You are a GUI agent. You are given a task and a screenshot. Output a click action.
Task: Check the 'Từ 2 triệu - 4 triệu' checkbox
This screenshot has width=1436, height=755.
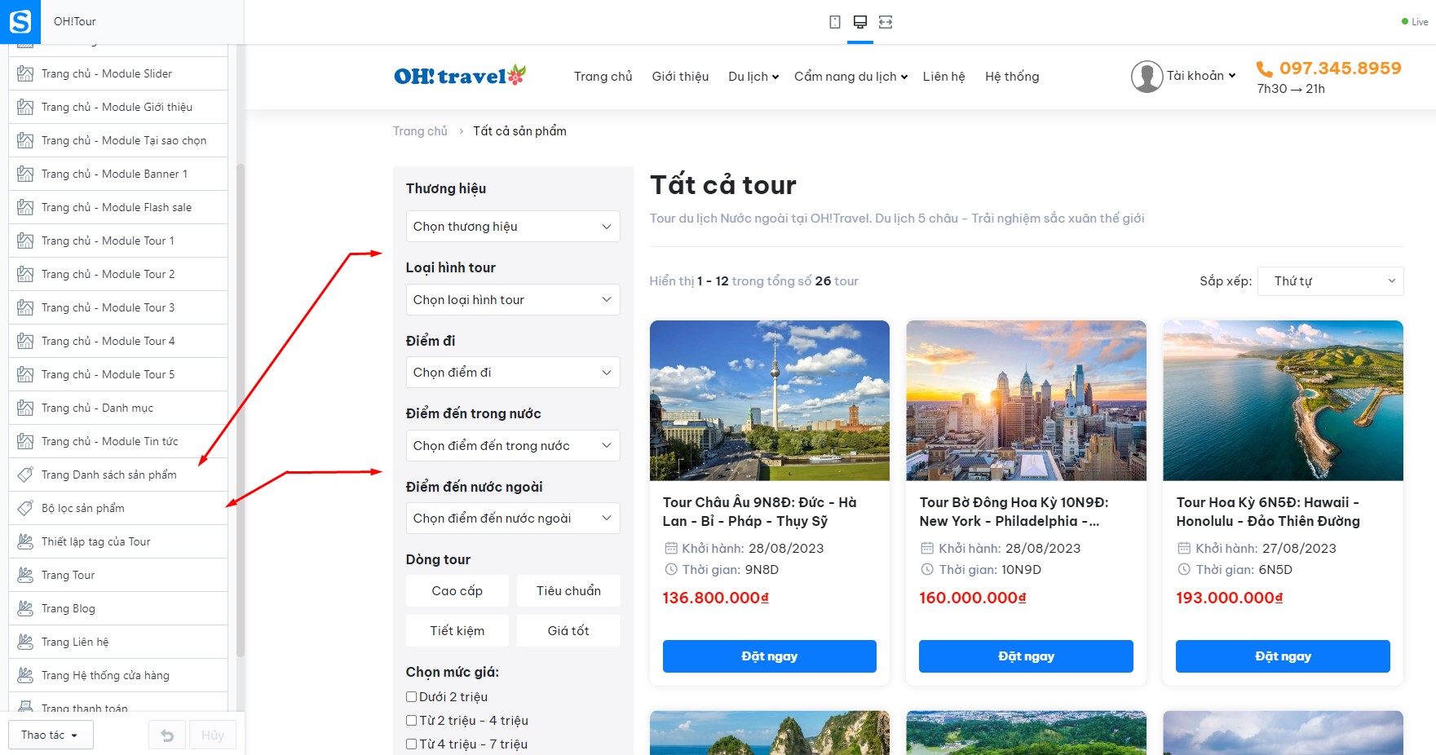click(x=412, y=721)
